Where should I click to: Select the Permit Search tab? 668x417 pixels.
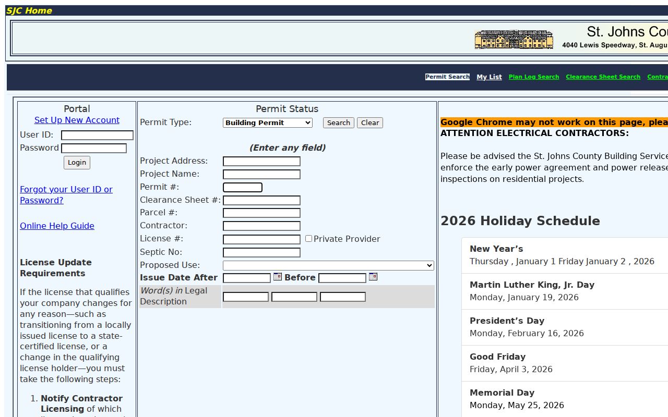(447, 77)
